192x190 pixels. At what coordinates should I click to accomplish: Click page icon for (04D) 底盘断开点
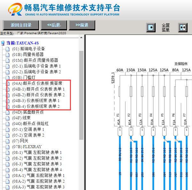(x=7, y=112)
